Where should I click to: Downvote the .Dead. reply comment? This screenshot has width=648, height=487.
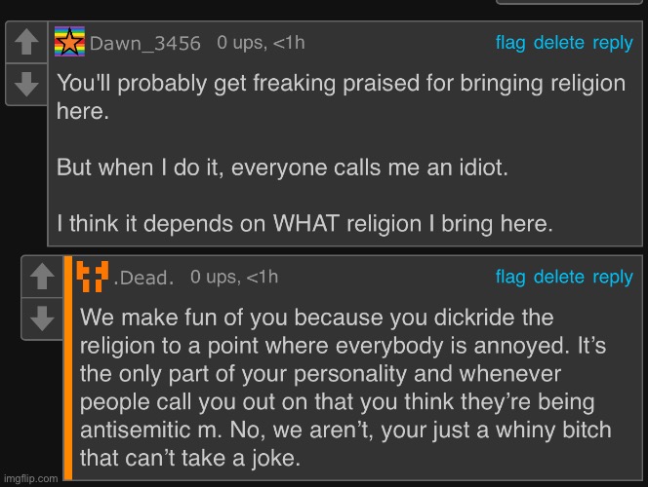tap(41, 318)
